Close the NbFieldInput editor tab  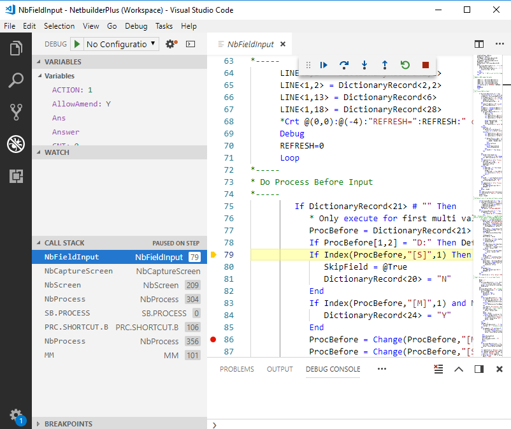[x=283, y=44]
